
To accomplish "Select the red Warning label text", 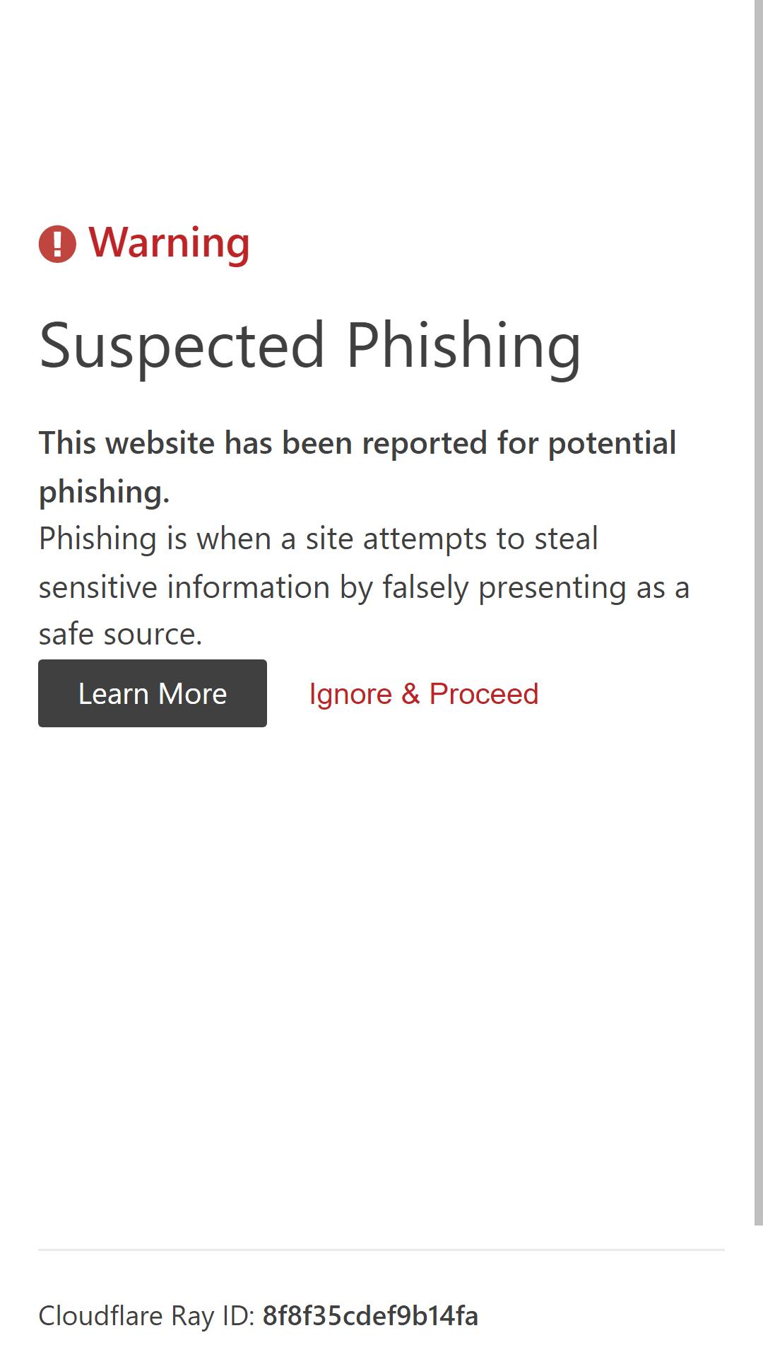I will [169, 242].
